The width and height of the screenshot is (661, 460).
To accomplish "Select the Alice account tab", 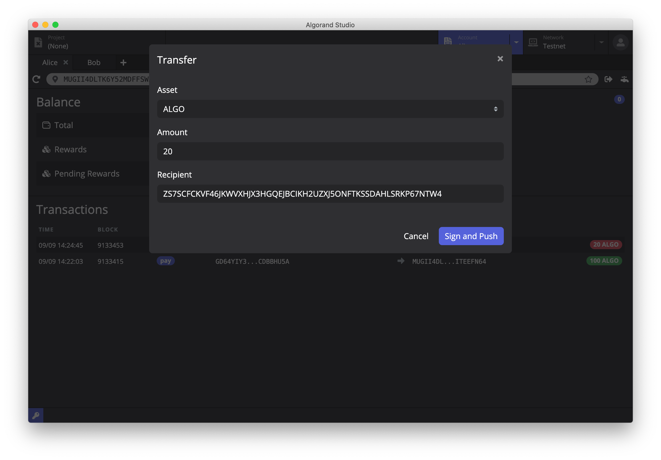I will coord(50,62).
